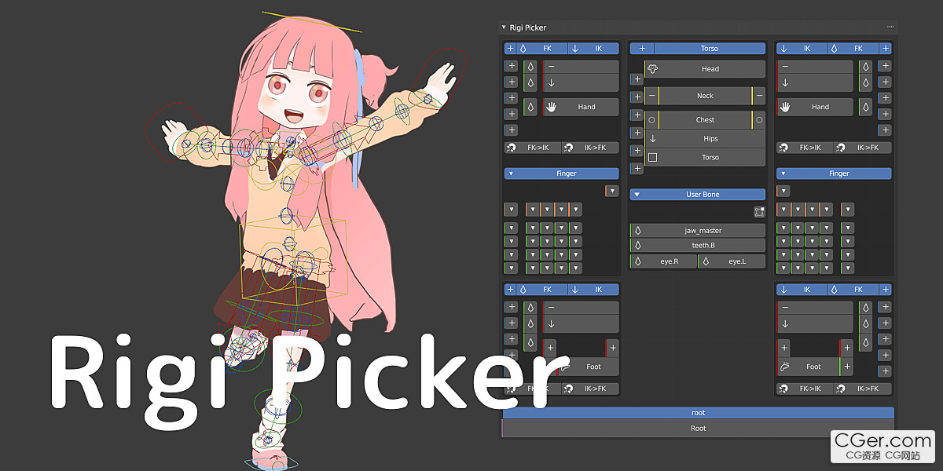
Task: Click the select-all icon under User Bone
Action: pyautogui.click(x=759, y=212)
